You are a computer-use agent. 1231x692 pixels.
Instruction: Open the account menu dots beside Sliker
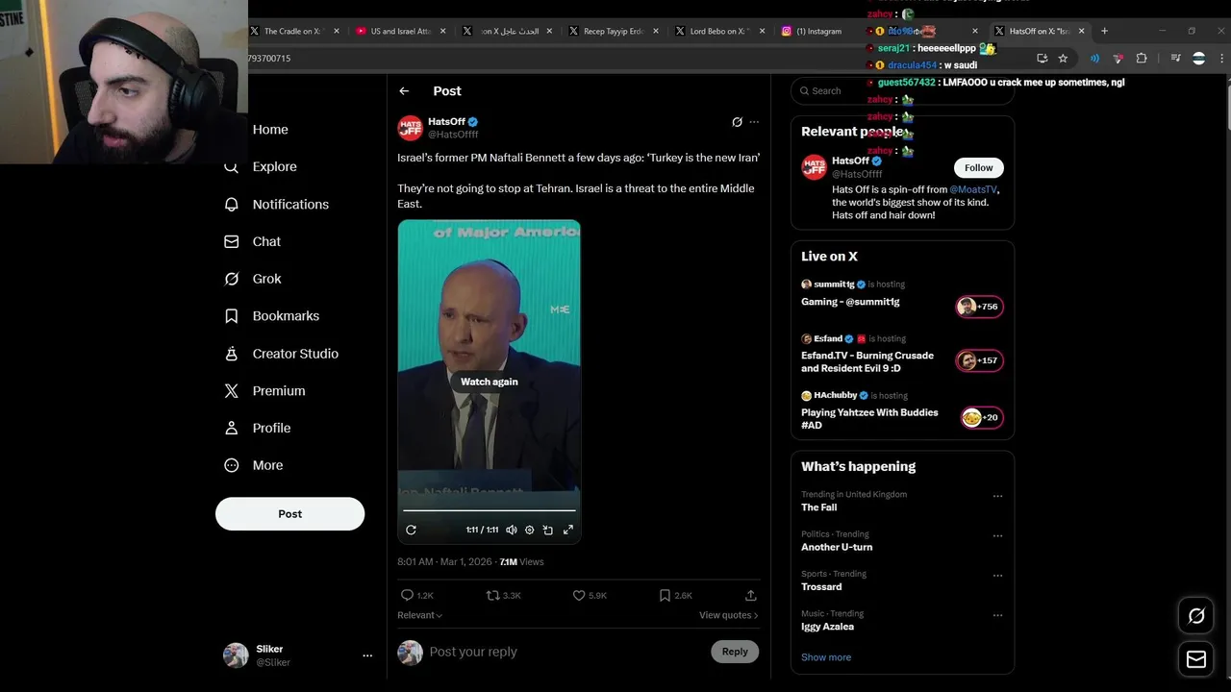click(366, 655)
